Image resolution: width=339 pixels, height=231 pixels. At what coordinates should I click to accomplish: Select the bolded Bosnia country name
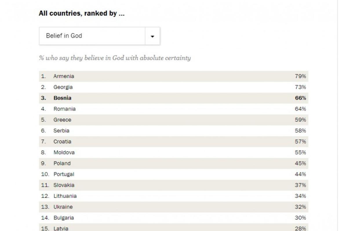(62, 98)
